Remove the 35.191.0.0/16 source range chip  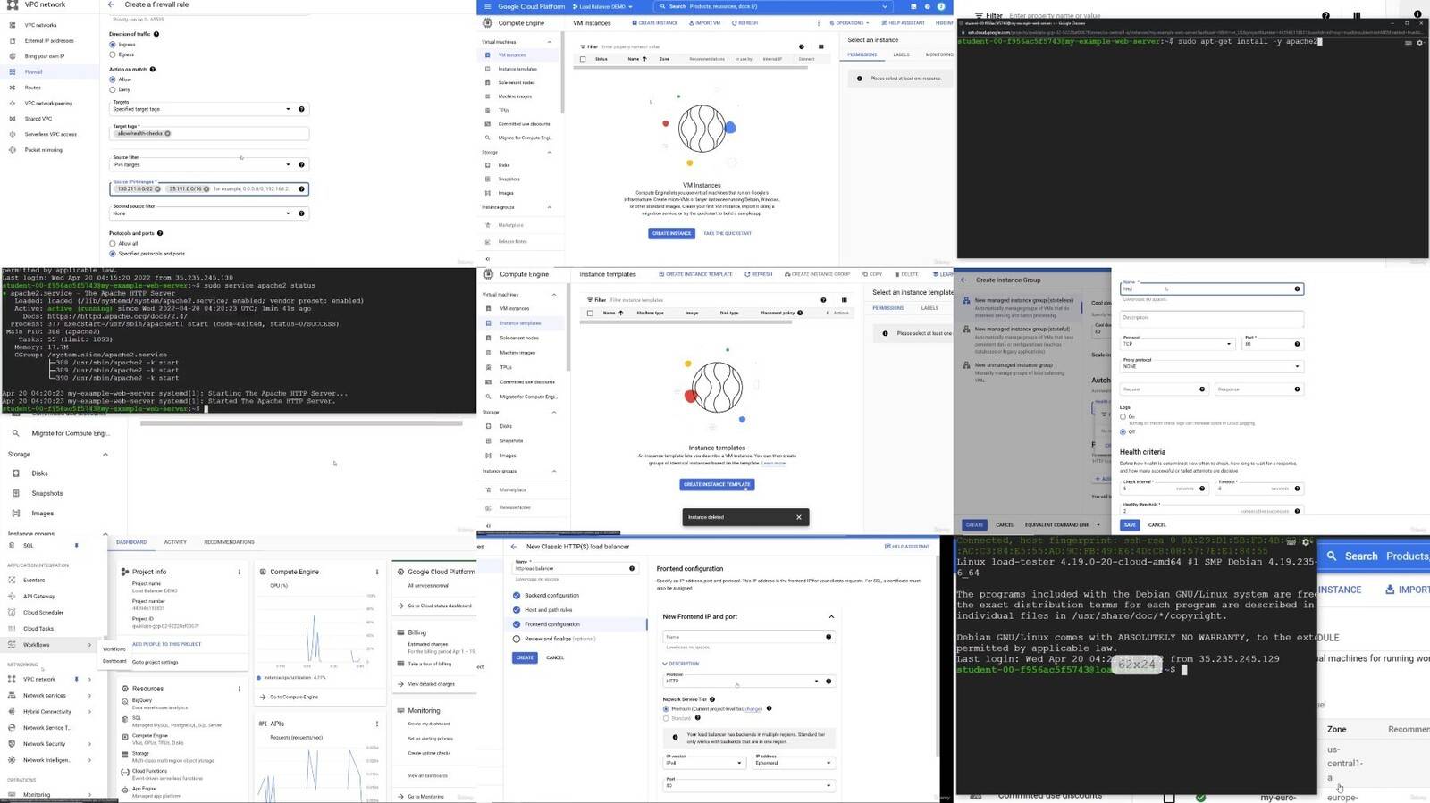point(206,189)
